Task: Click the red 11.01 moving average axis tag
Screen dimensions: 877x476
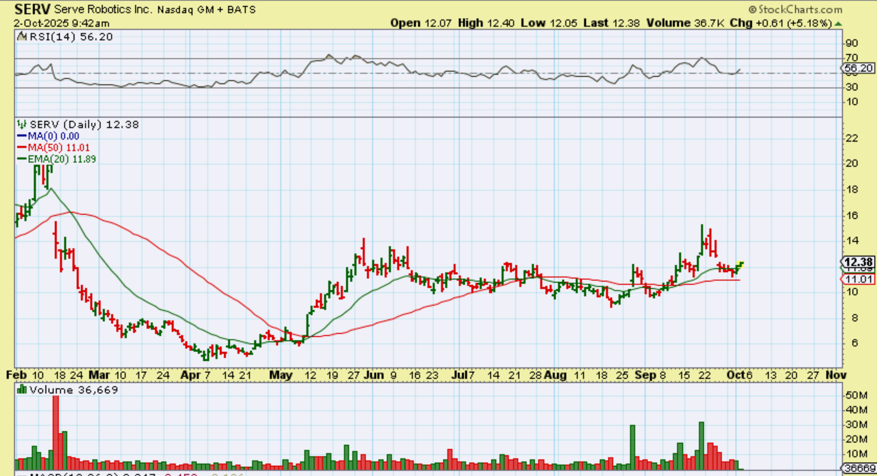Action: pos(858,279)
